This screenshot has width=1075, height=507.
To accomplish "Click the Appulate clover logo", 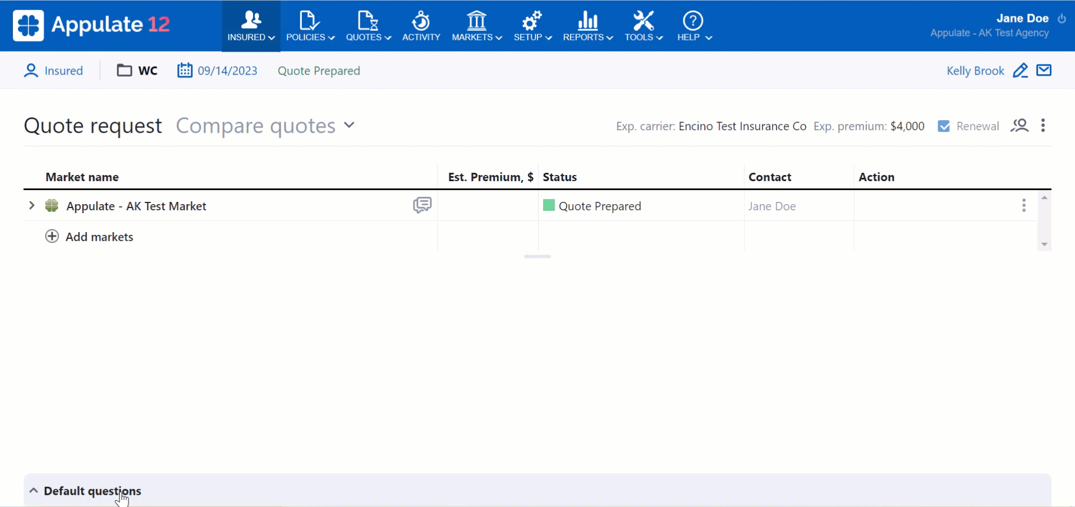I will [x=28, y=25].
